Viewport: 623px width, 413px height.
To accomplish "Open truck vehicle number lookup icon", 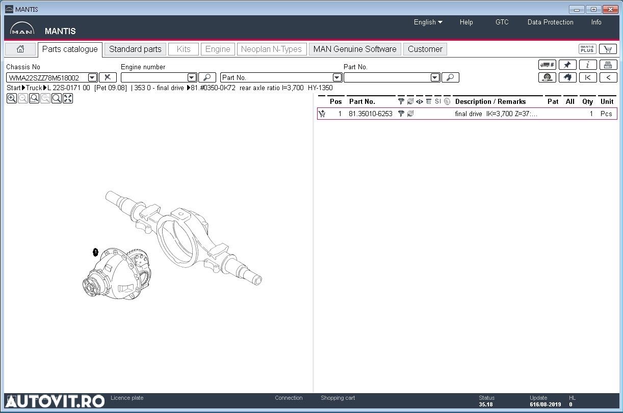I will [x=547, y=65].
